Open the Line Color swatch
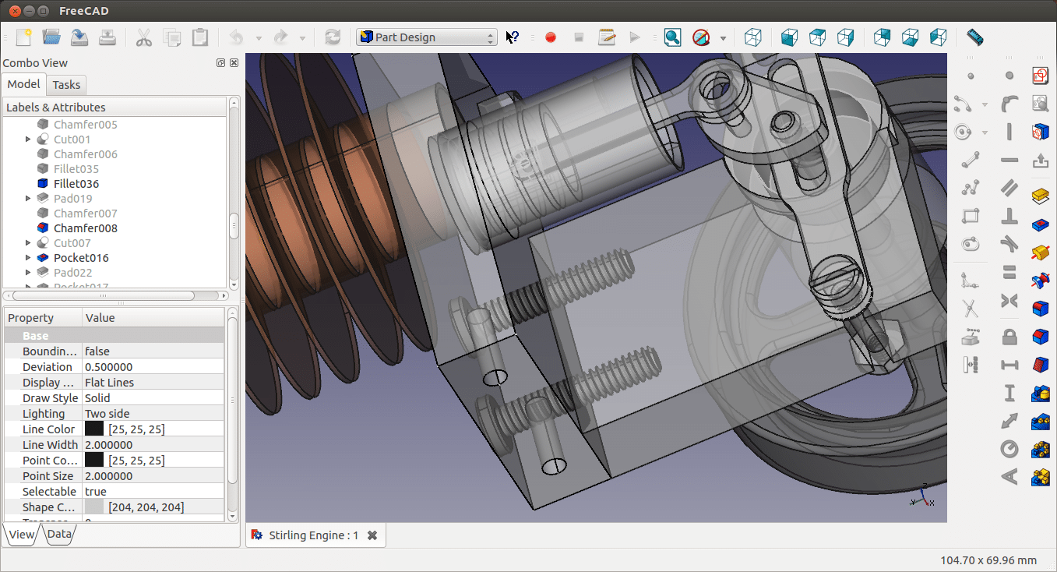1057x572 pixels. pos(93,429)
